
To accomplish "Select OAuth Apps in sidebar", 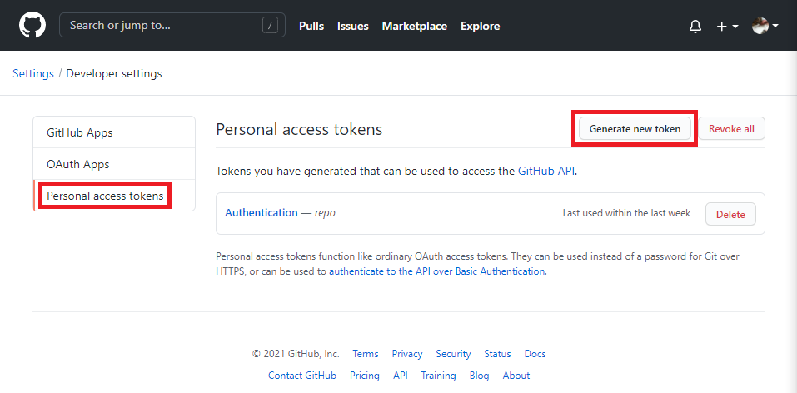I will 114,164.
